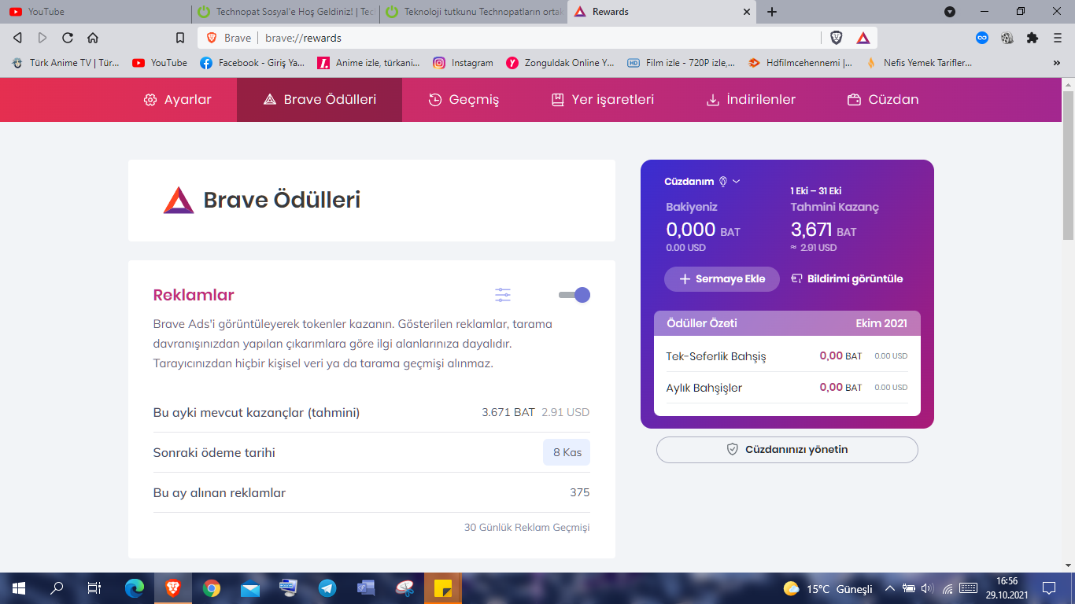Open the blue infinity extension

pos(982,38)
